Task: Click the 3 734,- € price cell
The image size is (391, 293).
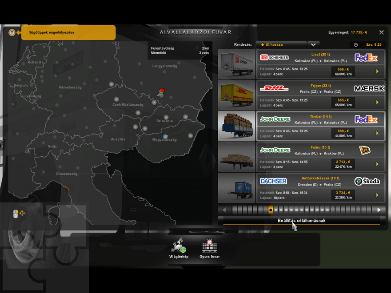Action: (343, 195)
